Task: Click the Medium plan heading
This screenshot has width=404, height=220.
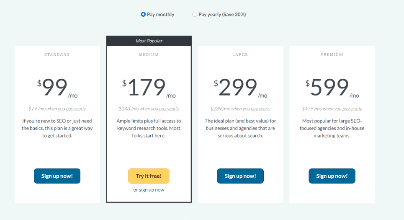Action: click(x=149, y=54)
